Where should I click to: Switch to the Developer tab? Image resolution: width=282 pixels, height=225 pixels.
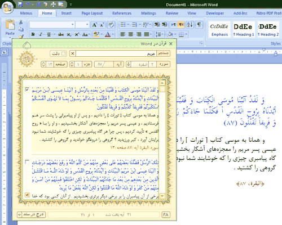[215, 13]
